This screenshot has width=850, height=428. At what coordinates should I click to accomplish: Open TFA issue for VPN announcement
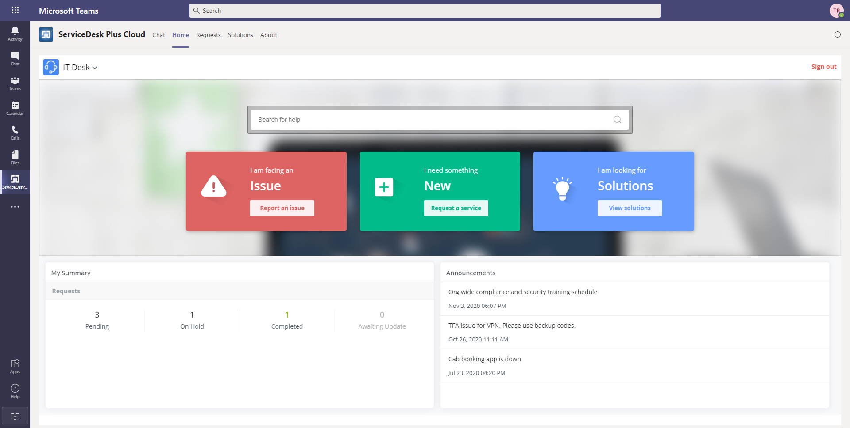(x=512, y=326)
